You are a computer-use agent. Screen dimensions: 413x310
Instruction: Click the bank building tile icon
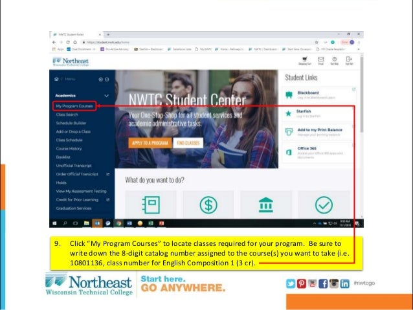[x=266, y=205]
